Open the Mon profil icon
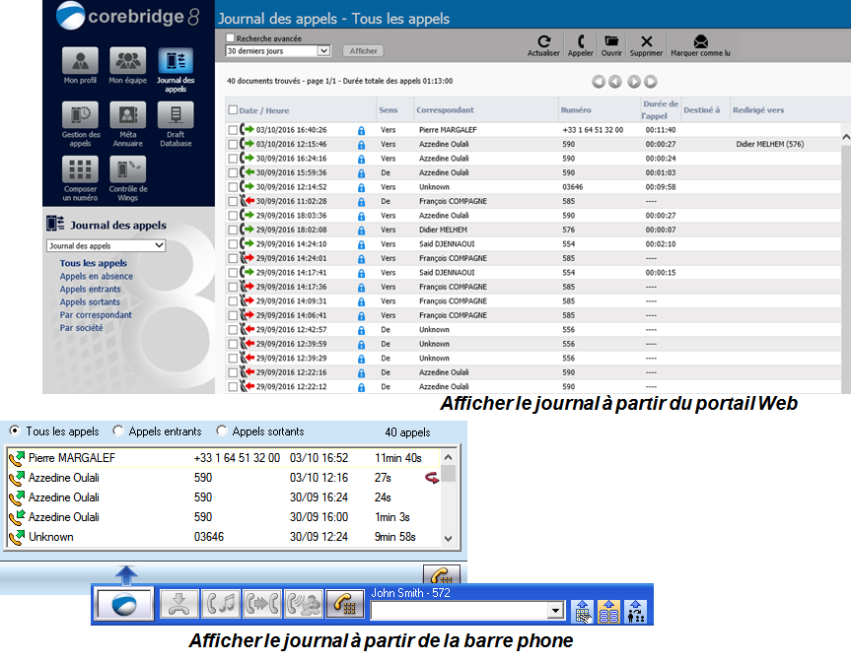The height and width of the screenshot is (662, 851). [x=79, y=60]
